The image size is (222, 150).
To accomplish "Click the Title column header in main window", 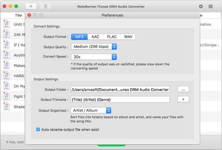I will pos(18,15).
